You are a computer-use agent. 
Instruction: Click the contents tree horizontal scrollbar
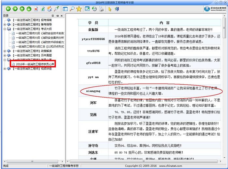click(33, 161)
